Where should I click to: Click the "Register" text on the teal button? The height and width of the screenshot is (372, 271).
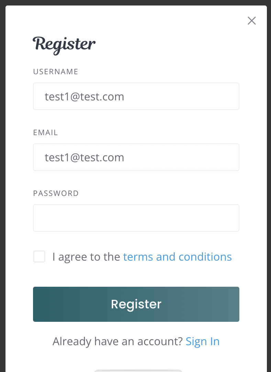136,304
